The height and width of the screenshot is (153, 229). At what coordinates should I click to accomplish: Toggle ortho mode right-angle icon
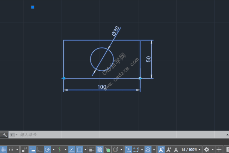click(x=40, y=149)
